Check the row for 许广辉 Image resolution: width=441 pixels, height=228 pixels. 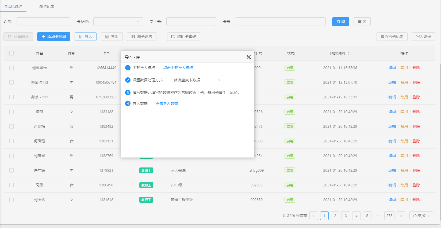coord(11,170)
